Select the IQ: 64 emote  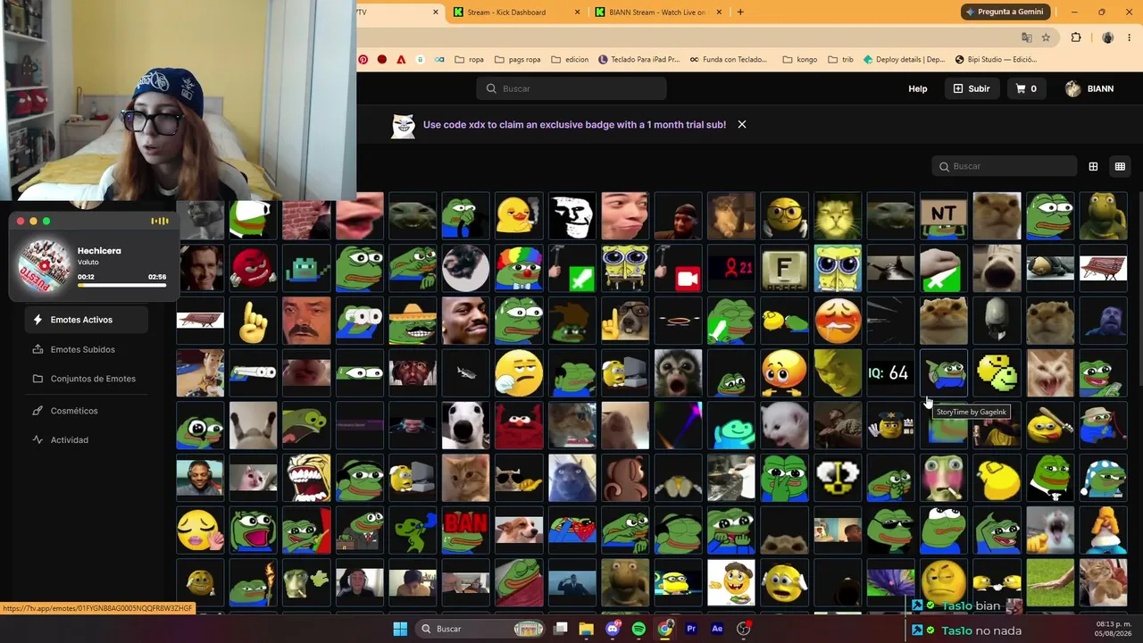(890, 373)
